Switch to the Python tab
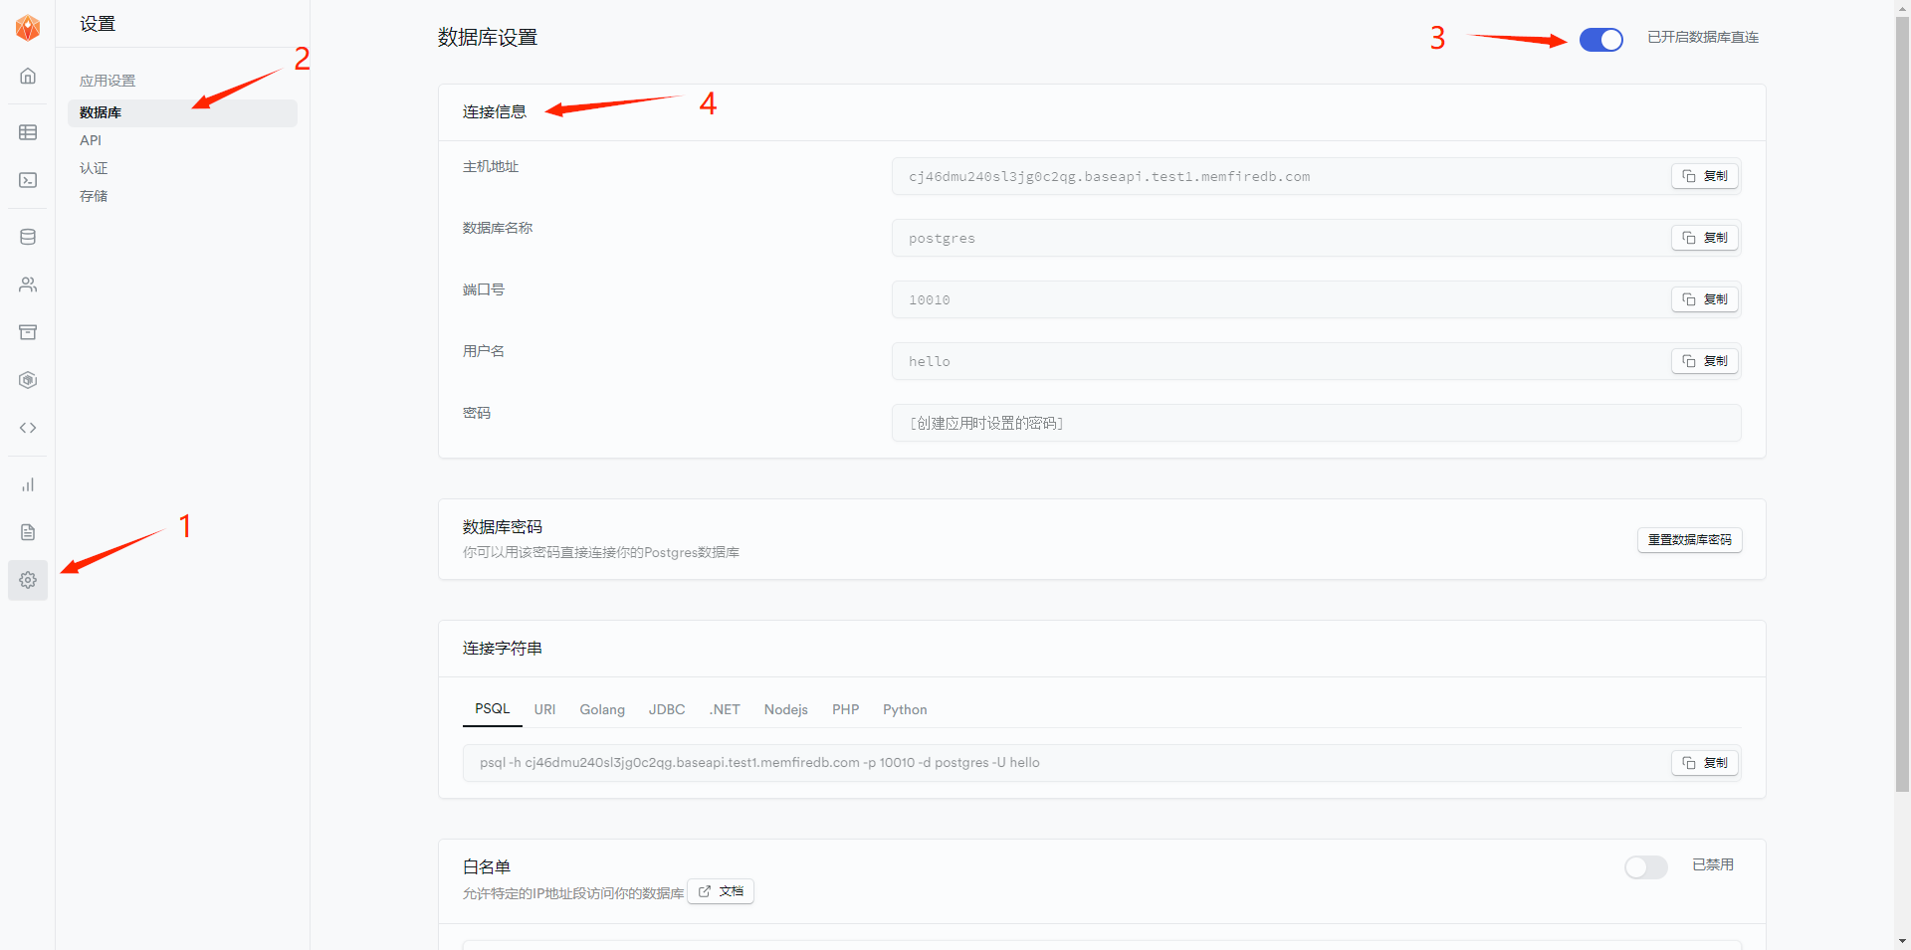Image resolution: width=1911 pixels, height=950 pixels. click(905, 709)
